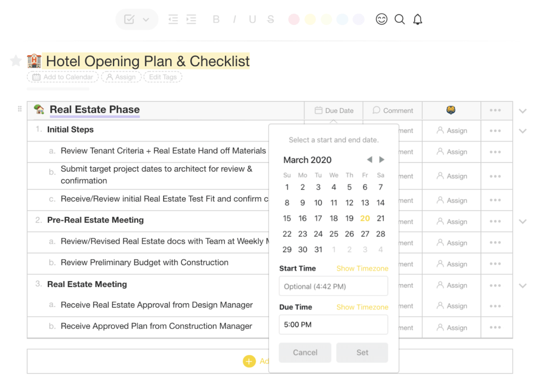This screenshot has height=385, width=543.
Task: Click Due Date column header
Action: [334, 111]
